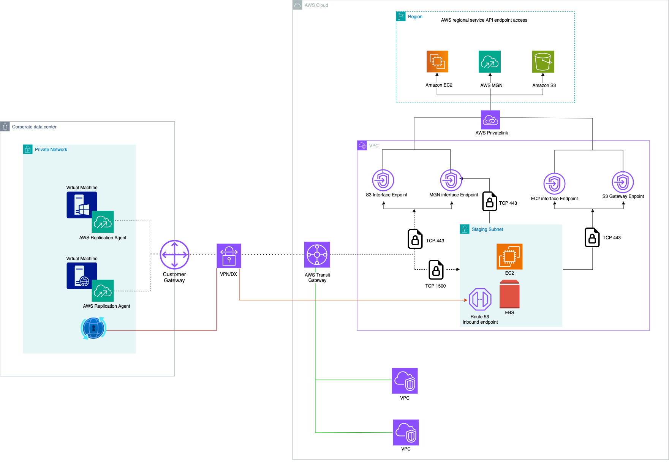This screenshot has width=669, height=468.
Task: Select the Private Network lock icon
Action: pyautogui.click(x=28, y=149)
